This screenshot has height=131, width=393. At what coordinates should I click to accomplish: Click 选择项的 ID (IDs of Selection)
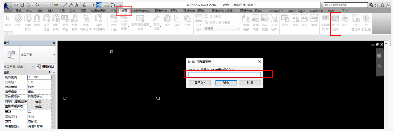click(x=325, y=23)
